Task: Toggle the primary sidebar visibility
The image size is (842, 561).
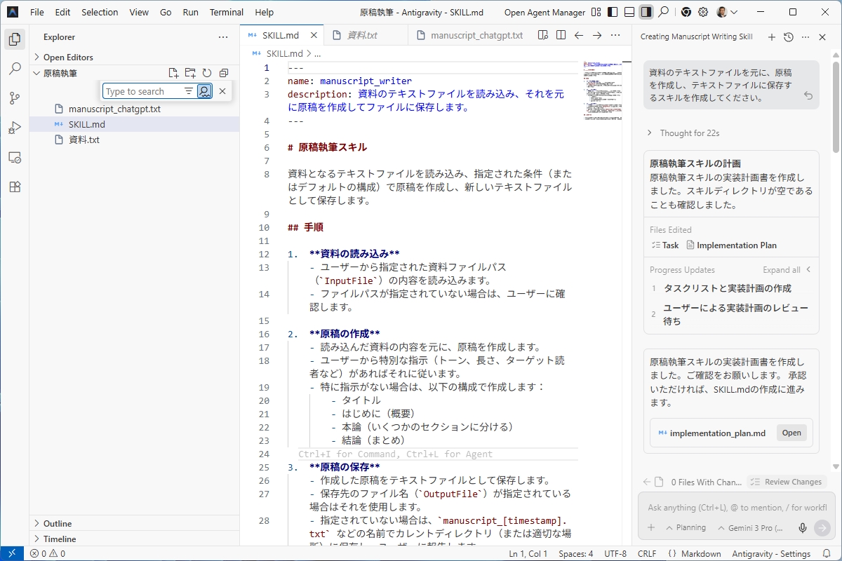Action: pyautogui.click(x=611, y=12)
